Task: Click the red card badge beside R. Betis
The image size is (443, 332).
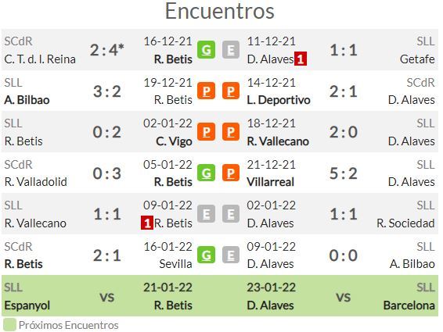Action: (x=147, y=223)
